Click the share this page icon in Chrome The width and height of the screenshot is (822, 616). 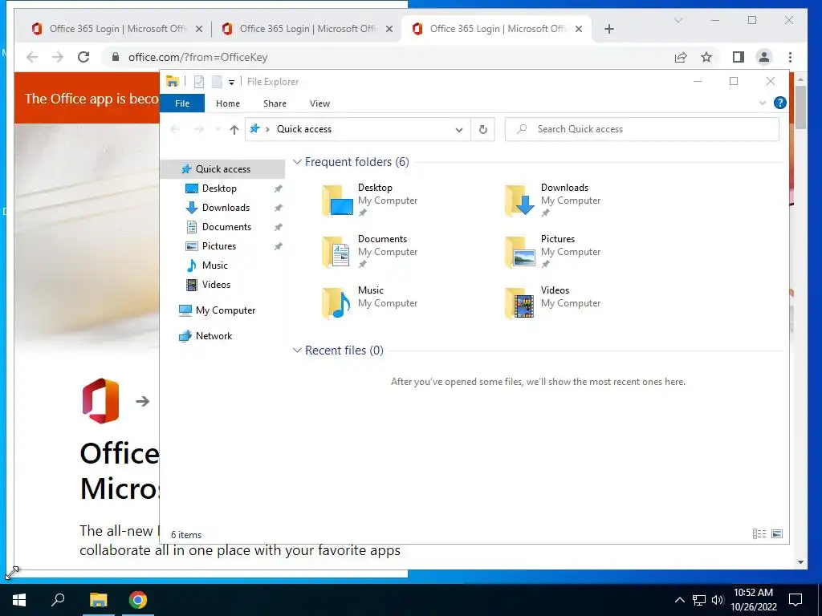(681, 57)
